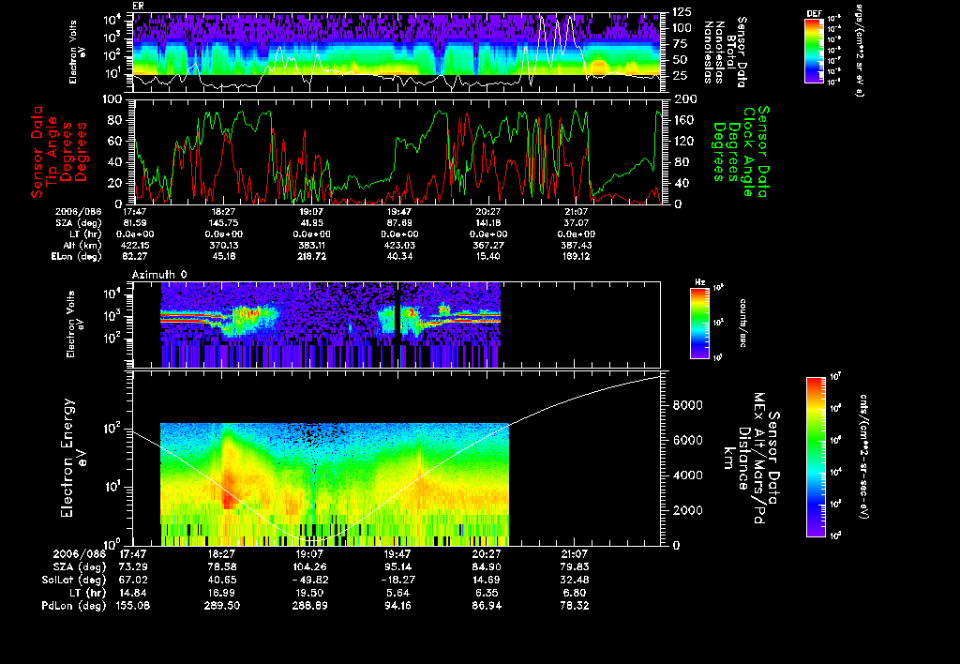
Task: Click local time value "14.84"
Action: point(133,593)
